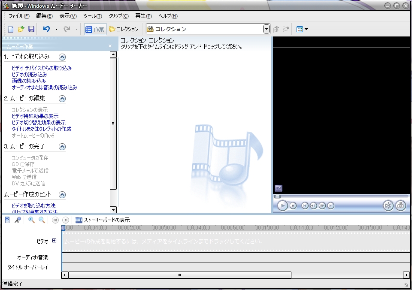
Task: Open 表示 menu
Action: coord(68,16)
